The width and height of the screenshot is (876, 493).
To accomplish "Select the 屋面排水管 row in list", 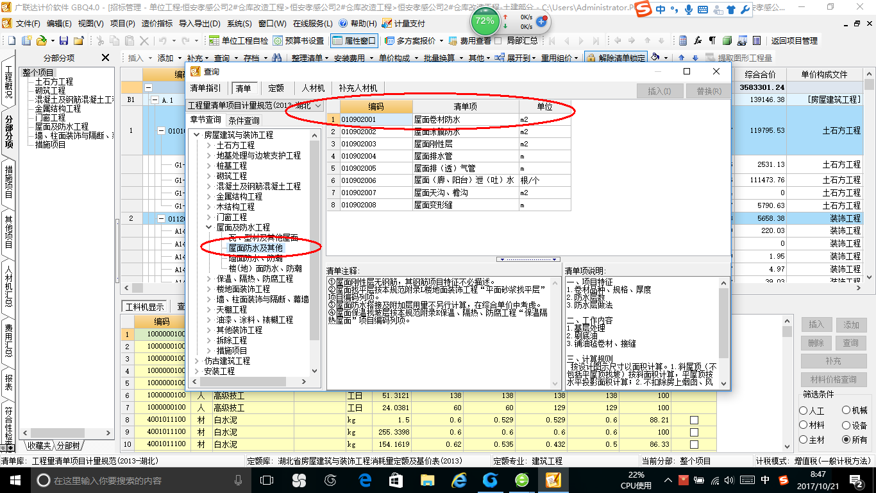I will point(449,156).
